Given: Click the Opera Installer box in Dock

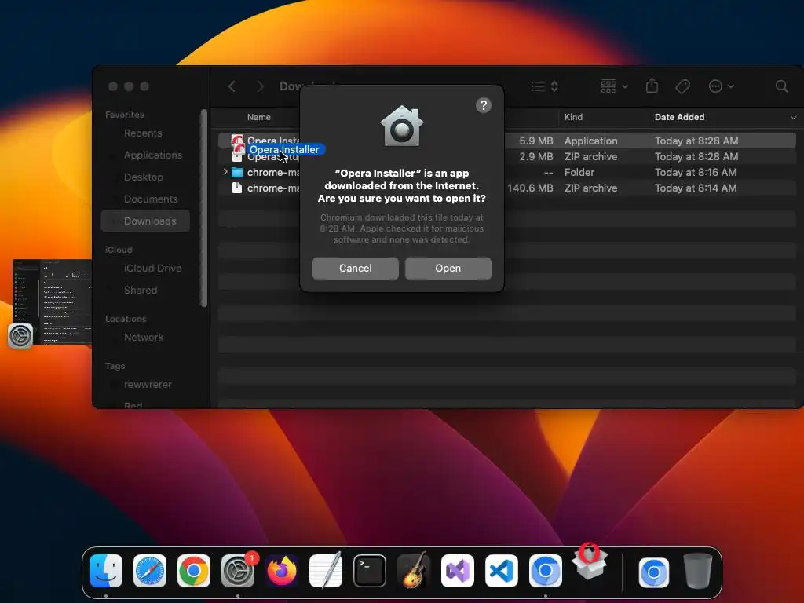Looking at the screenshot, I should (590, 562).
